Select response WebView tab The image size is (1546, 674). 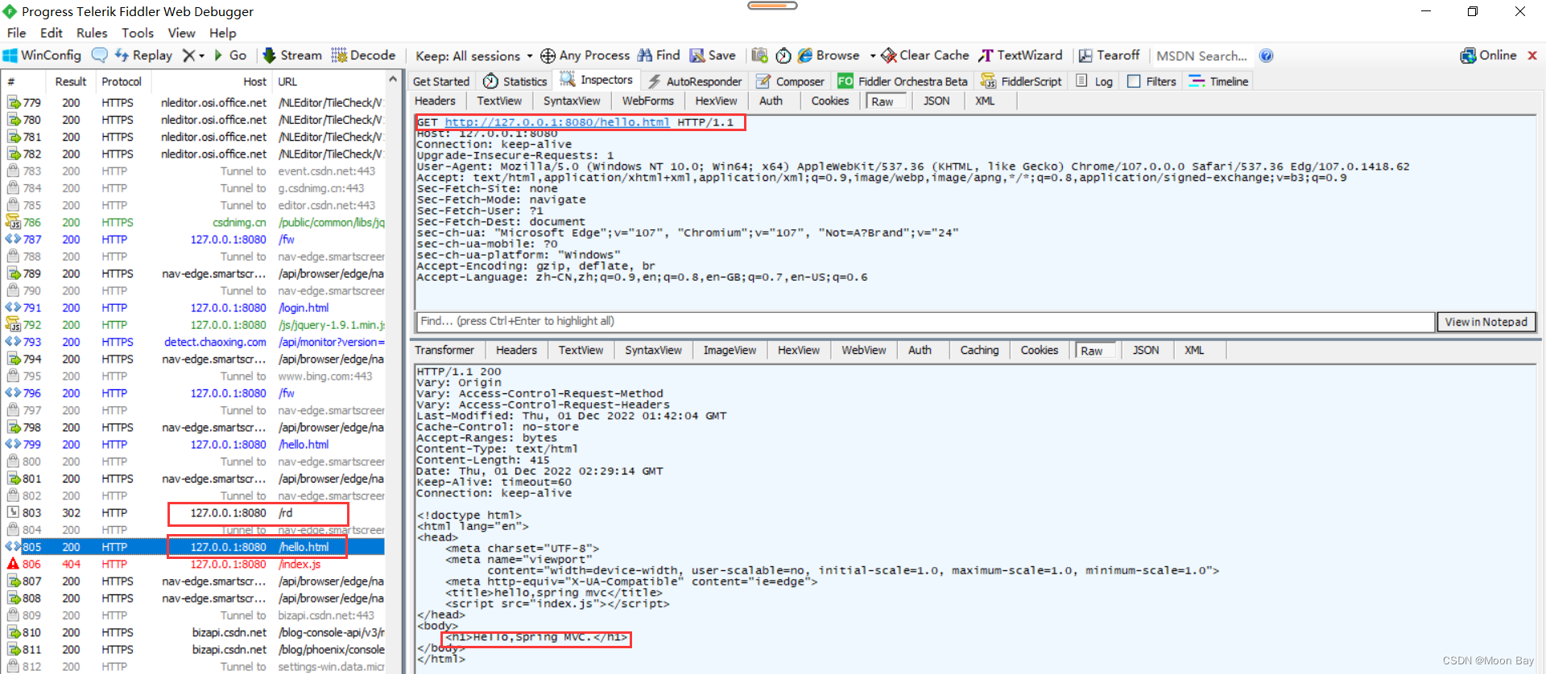coord(863,350)
